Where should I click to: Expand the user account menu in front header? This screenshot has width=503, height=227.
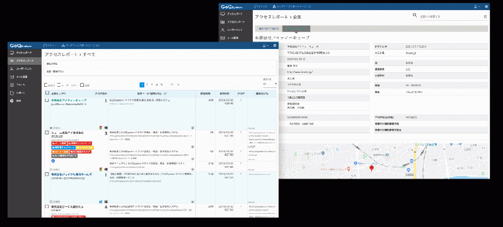tap(265, 46)
